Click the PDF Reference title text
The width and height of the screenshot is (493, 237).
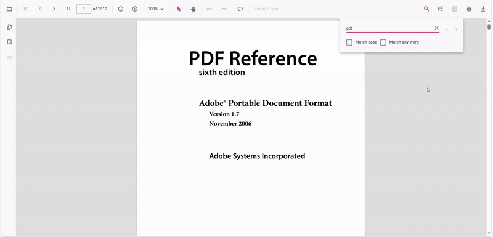(x=253, y=58)
